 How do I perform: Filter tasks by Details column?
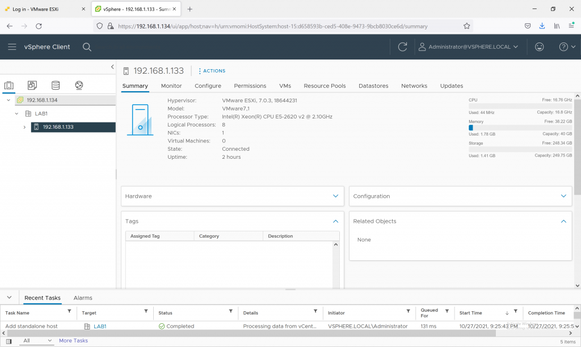[315, 311]
